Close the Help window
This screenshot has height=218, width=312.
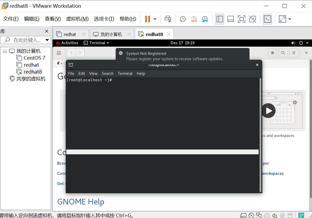pos(306,53)
